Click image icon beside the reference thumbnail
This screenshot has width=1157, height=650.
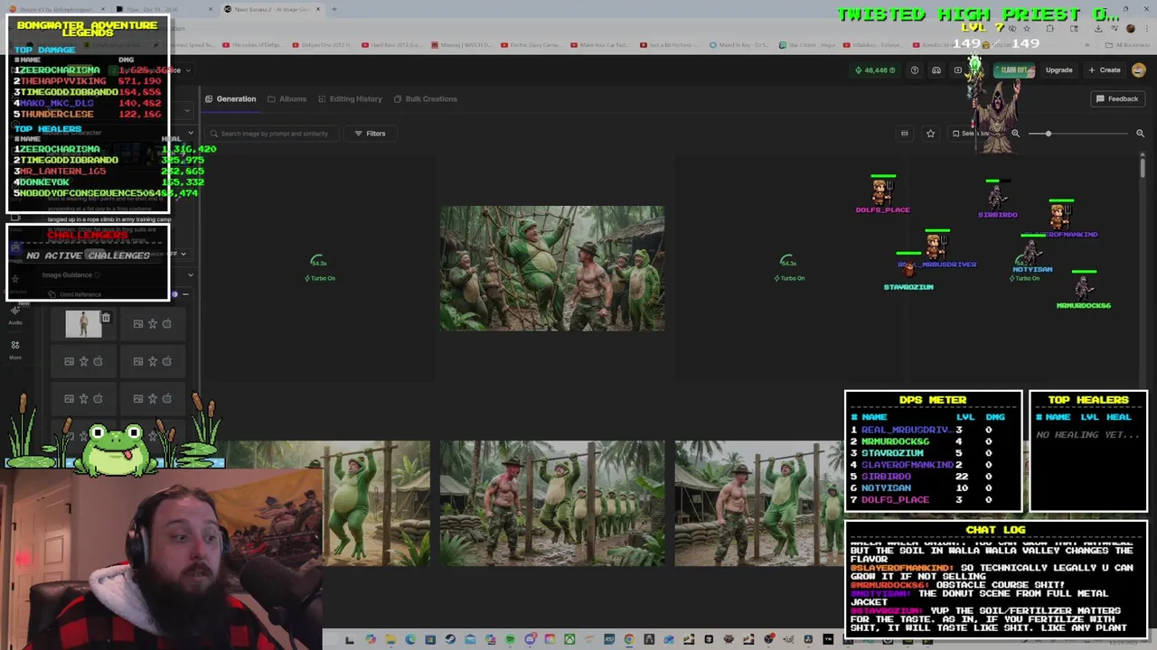pyautogui.click(x=137, y=323)
